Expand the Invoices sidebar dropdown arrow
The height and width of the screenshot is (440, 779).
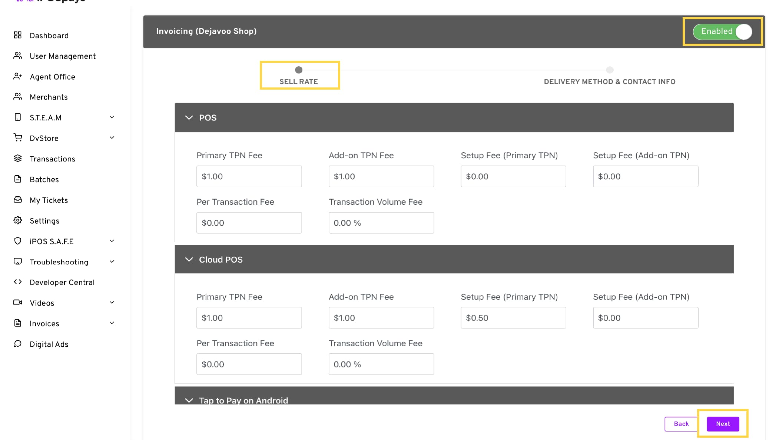point(112,323)
